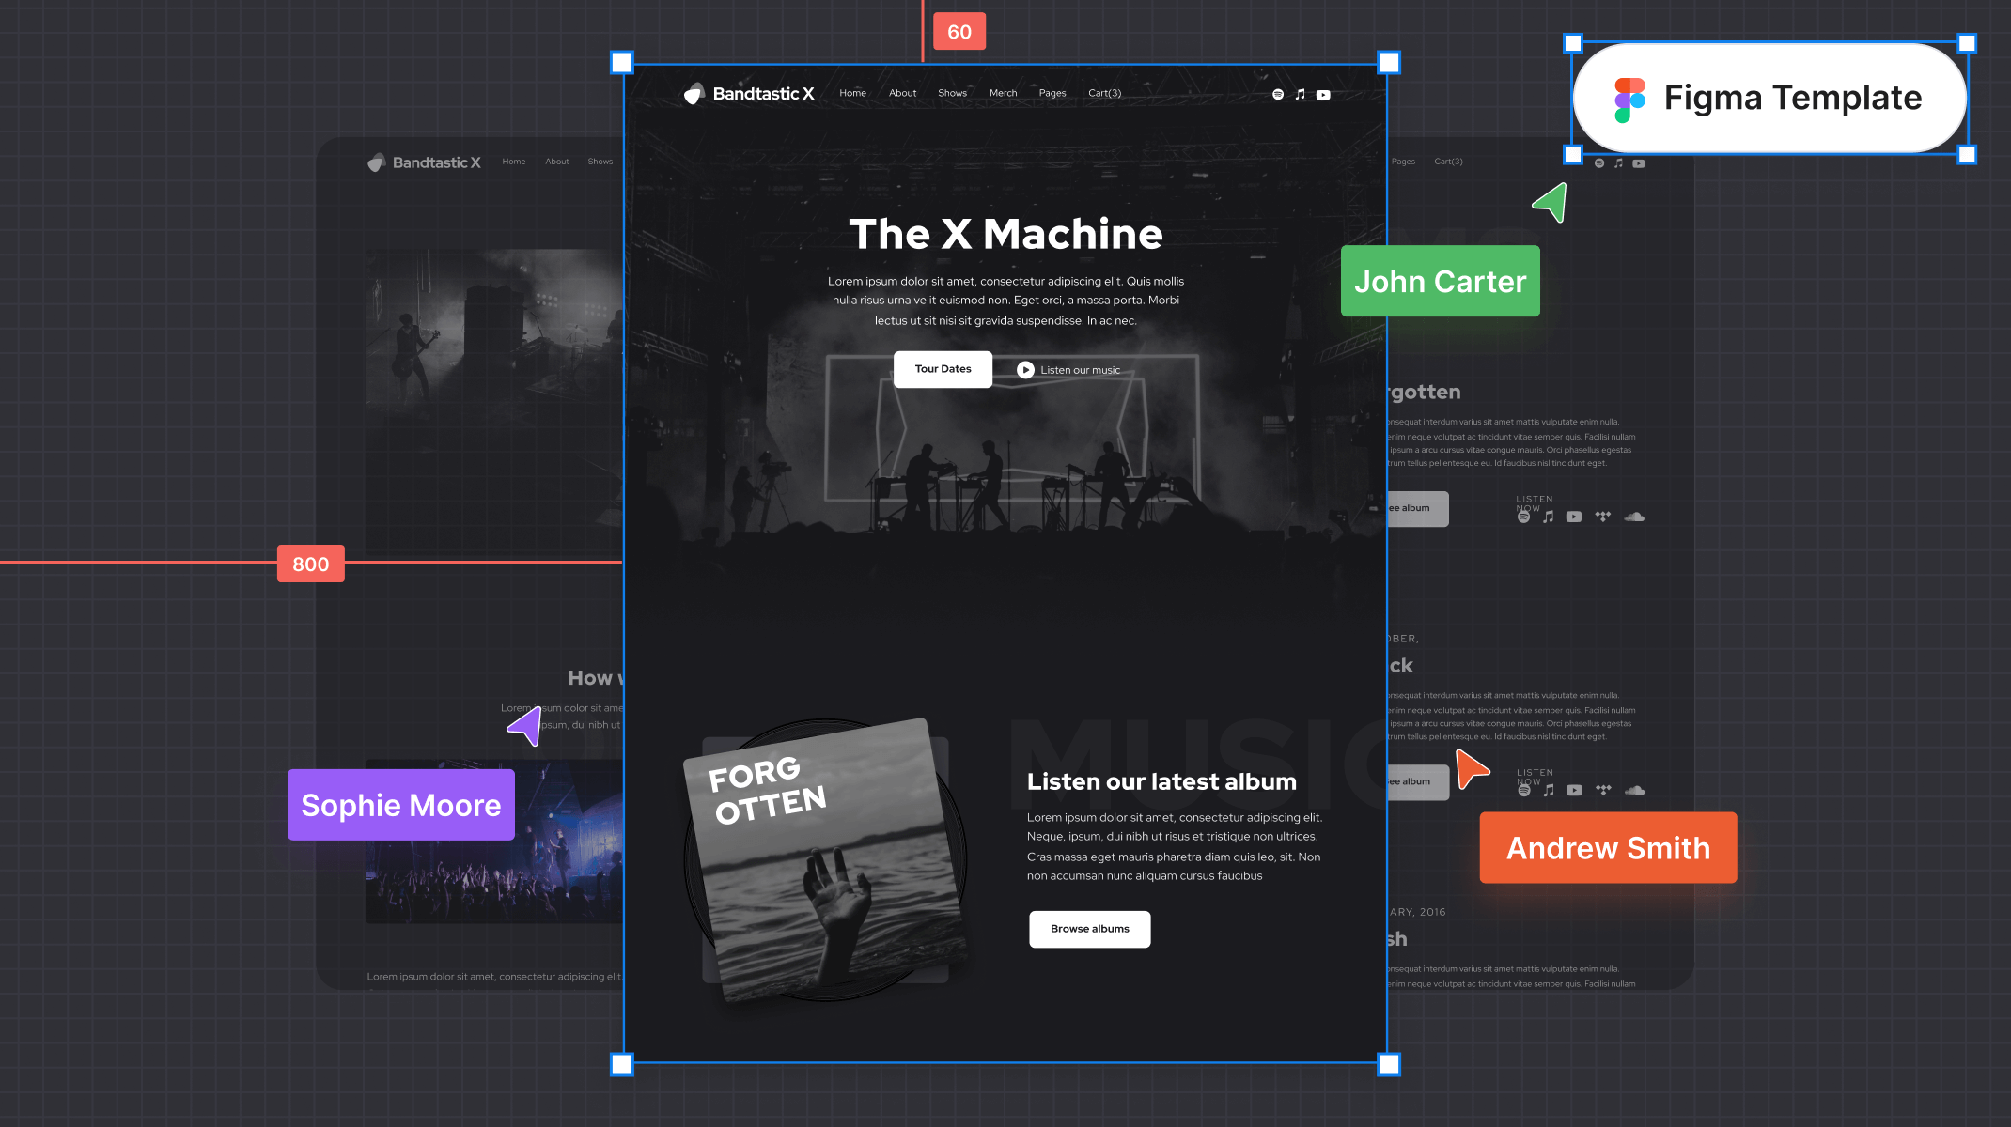Screen dimensions: 2011x1127
Task: Click the 800px red ruler marker left side
Action: point(309,563)
